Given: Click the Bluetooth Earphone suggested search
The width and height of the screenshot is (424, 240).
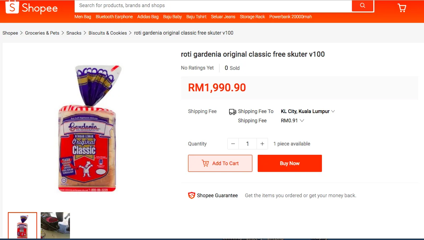Looking at the screenshot, I should coord(114,17).
